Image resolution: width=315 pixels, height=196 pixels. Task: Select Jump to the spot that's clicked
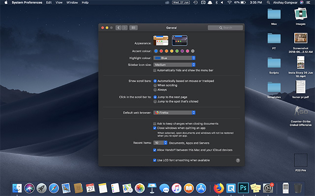(x=155, y=101)
